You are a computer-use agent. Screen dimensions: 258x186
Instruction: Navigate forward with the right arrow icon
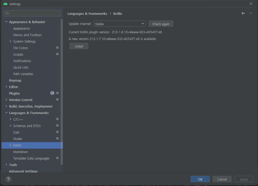pyautogui.click(x=250, y=13)
